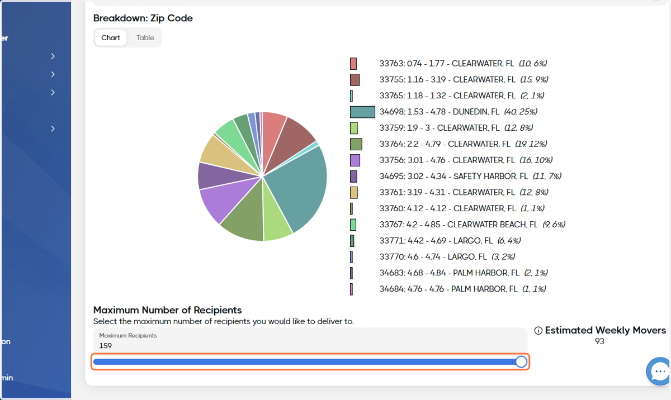Expand the second sidebar chevron
Screen dimensions: 671x400
(53, 74)
